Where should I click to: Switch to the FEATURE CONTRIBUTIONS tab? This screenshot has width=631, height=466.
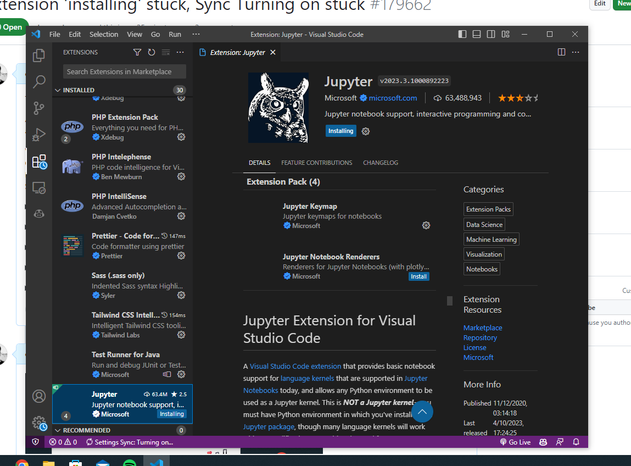[x=316, y=163]
